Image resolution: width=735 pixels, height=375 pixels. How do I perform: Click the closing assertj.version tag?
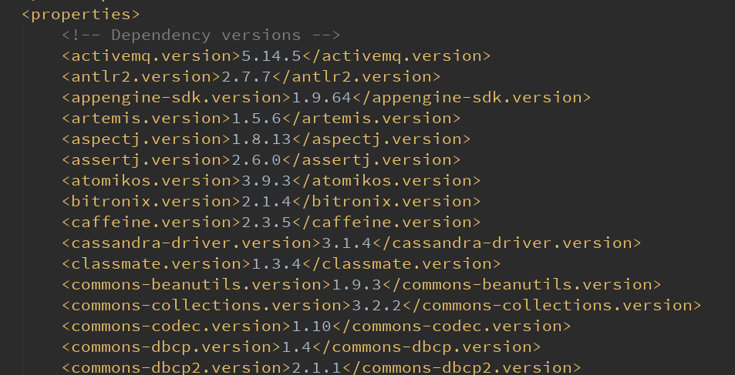click(371, 159)
